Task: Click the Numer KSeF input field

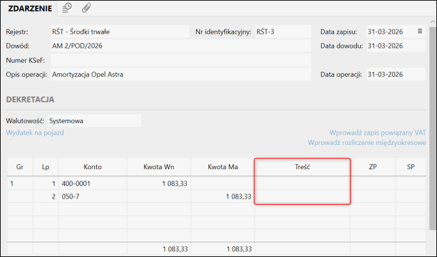Action: 181,60
